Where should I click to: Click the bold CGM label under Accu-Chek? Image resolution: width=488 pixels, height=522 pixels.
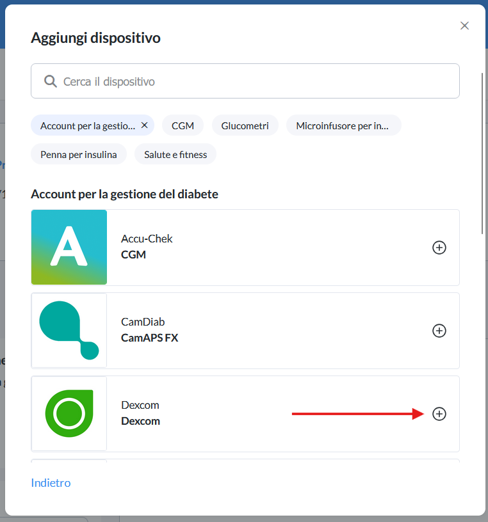point(133,255)
